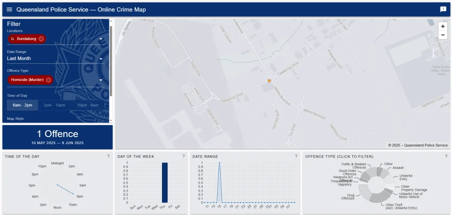Open help for Time of the Day chart
452x215 pixels.
pos(108,156)
